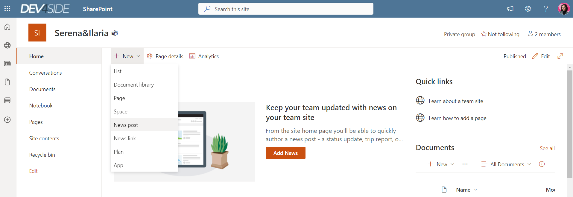Open the app launcher waffle icon
The image size is (573, 197).
(x=7, y=9)
